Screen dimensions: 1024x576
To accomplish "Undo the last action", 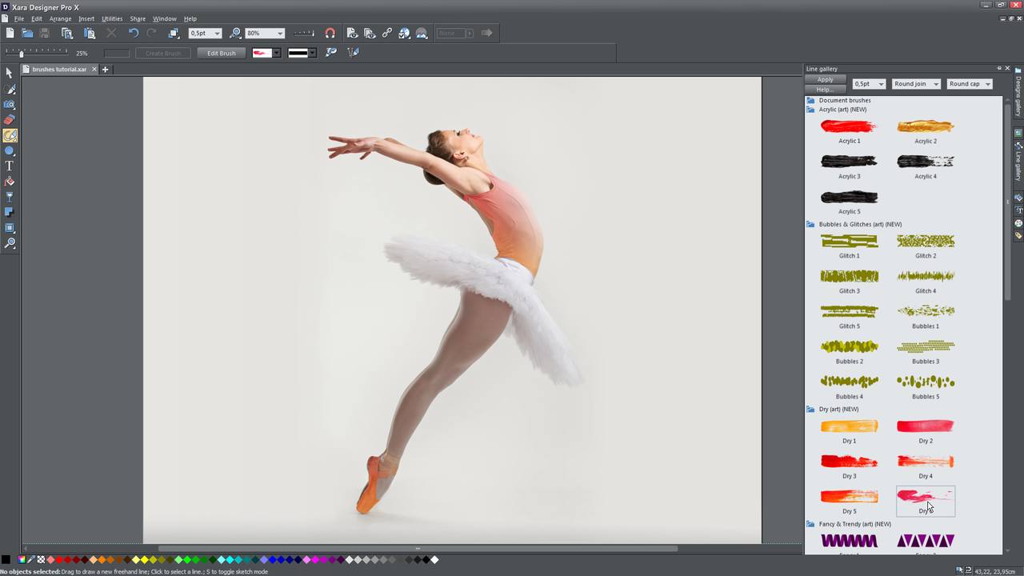I will pos(133,33).
